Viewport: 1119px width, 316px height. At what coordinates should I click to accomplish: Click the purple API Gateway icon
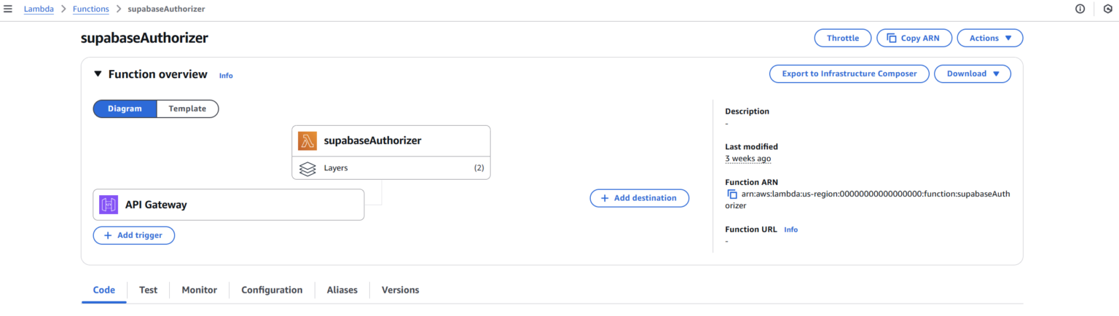point(109,205)
